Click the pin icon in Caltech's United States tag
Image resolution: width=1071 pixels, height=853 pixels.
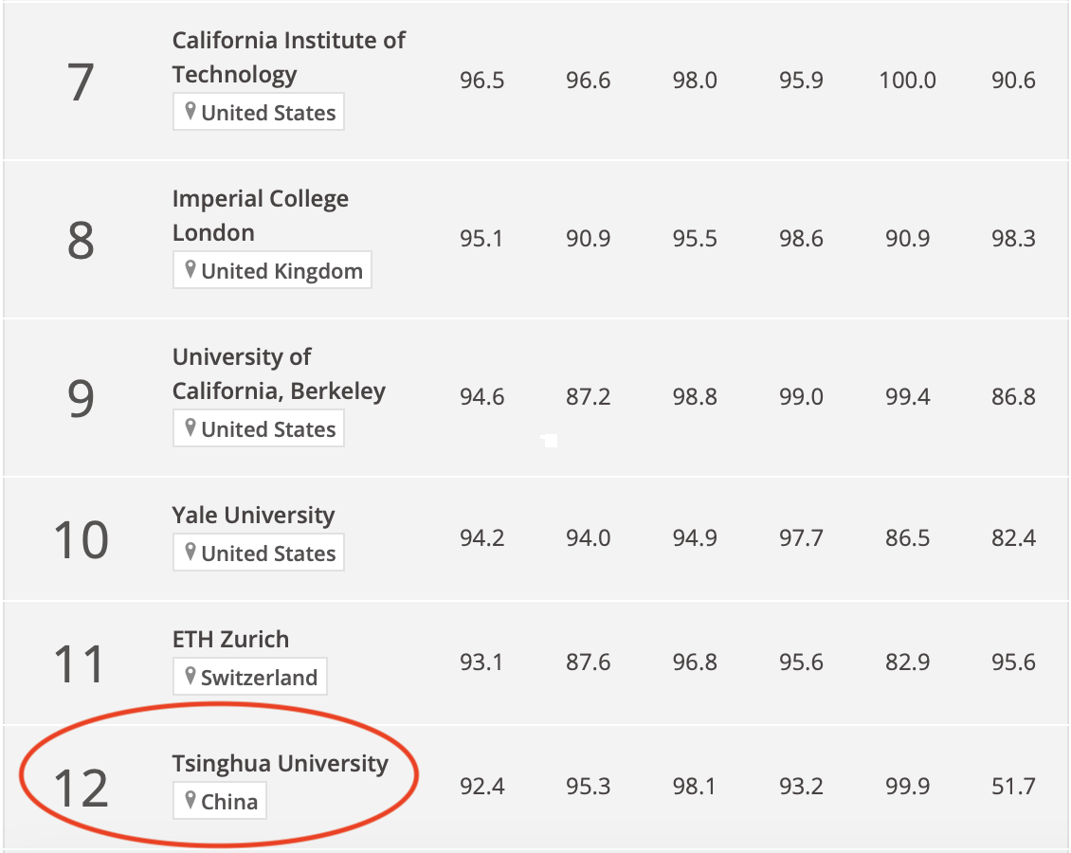[x=191, y=111]
